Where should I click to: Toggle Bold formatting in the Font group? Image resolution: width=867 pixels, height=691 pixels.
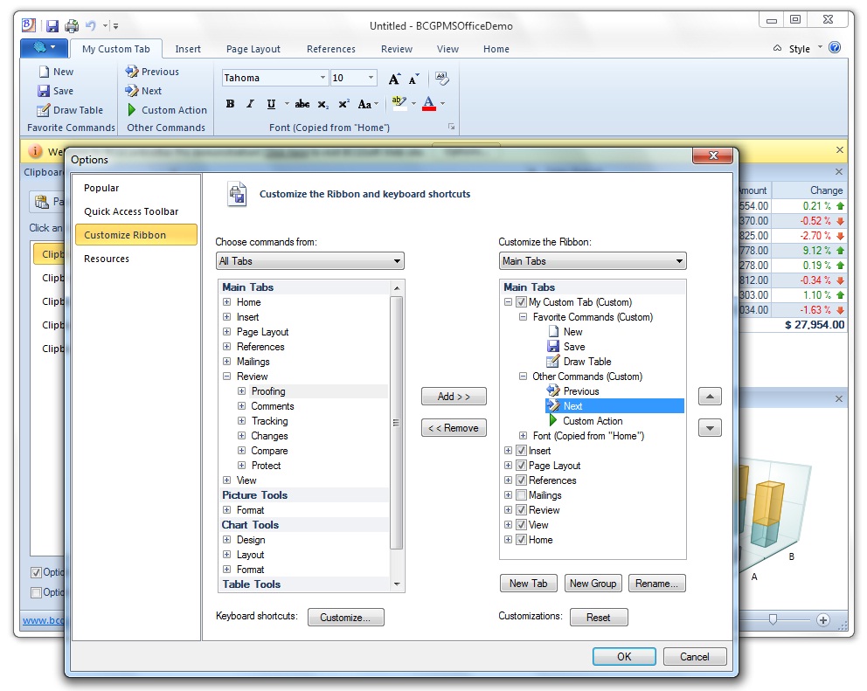230,103
